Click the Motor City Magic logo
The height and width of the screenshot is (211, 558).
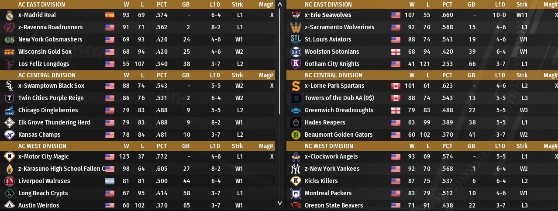9,157
